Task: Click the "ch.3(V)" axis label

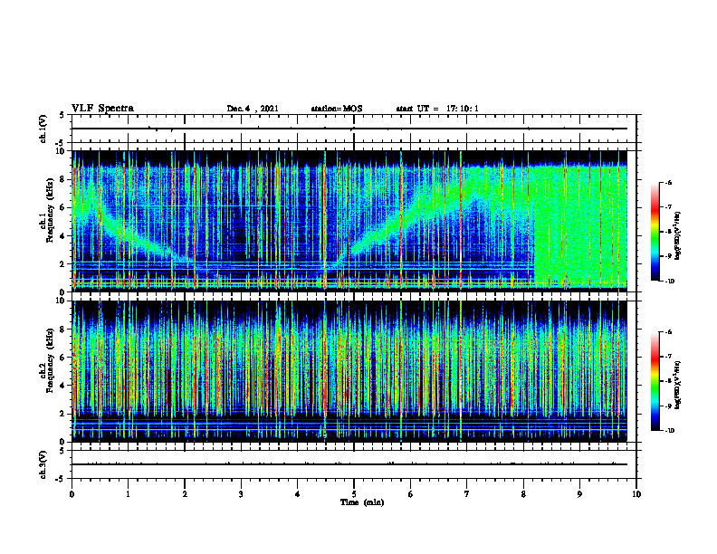Action: pyautogui.click(x=43, y=464)
